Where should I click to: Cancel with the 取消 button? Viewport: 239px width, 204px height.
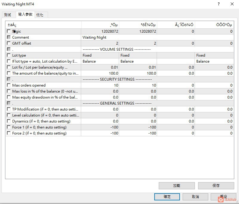click(x=195, y=197)
